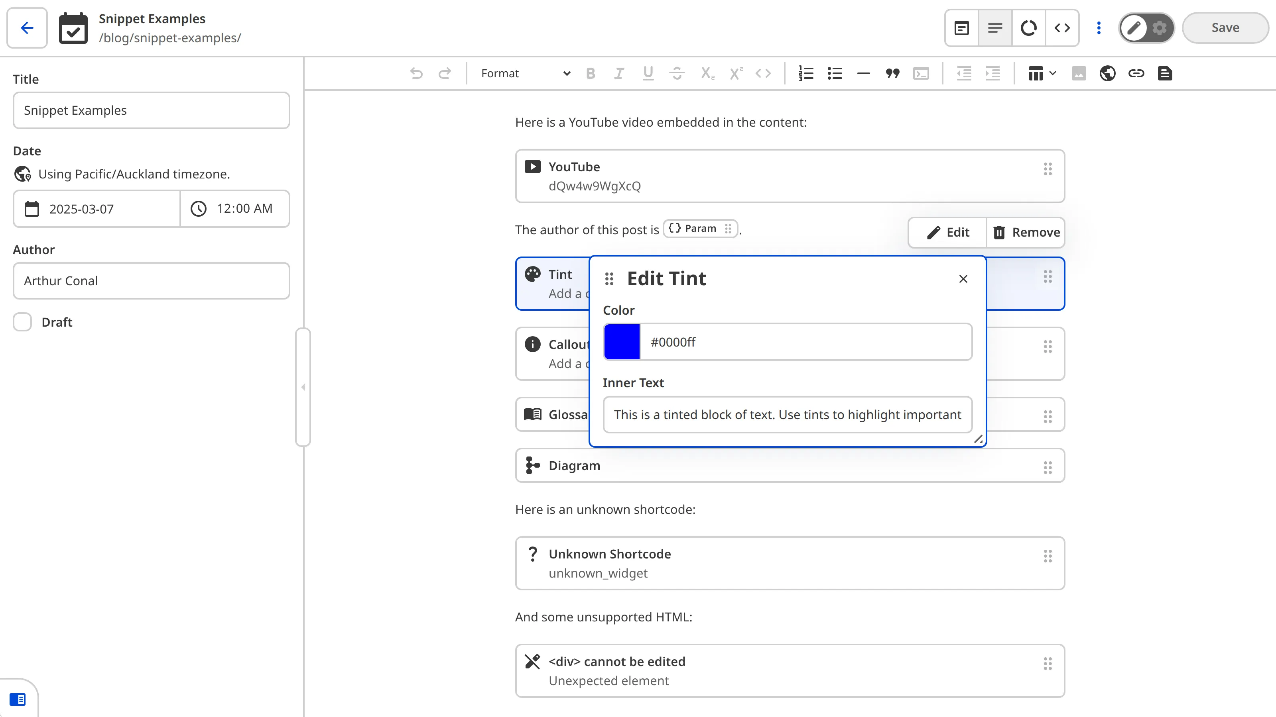Select the '<div> cannot be edited' block
The width and height of the screenshot is (1276, 717).
[790, 671]
